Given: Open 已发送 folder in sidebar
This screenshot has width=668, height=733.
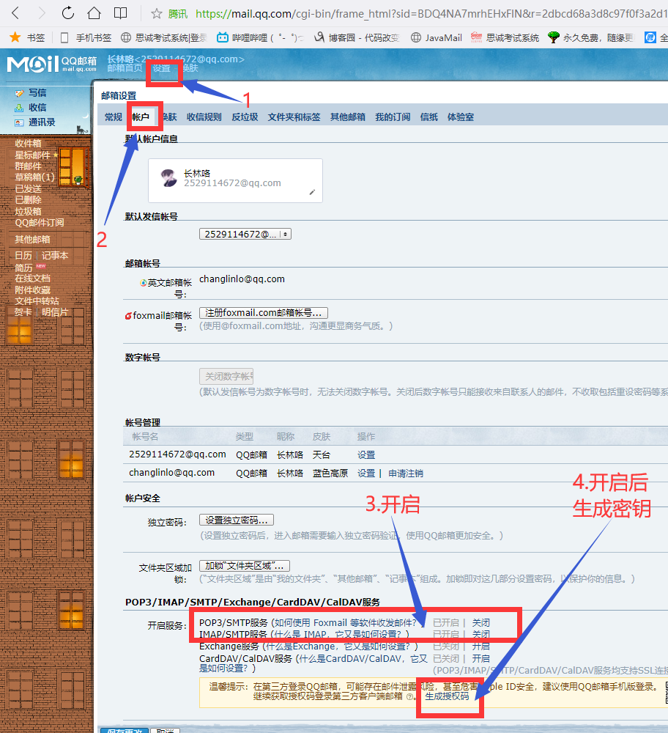Looking at the screenshot, I should coord(28,188).
